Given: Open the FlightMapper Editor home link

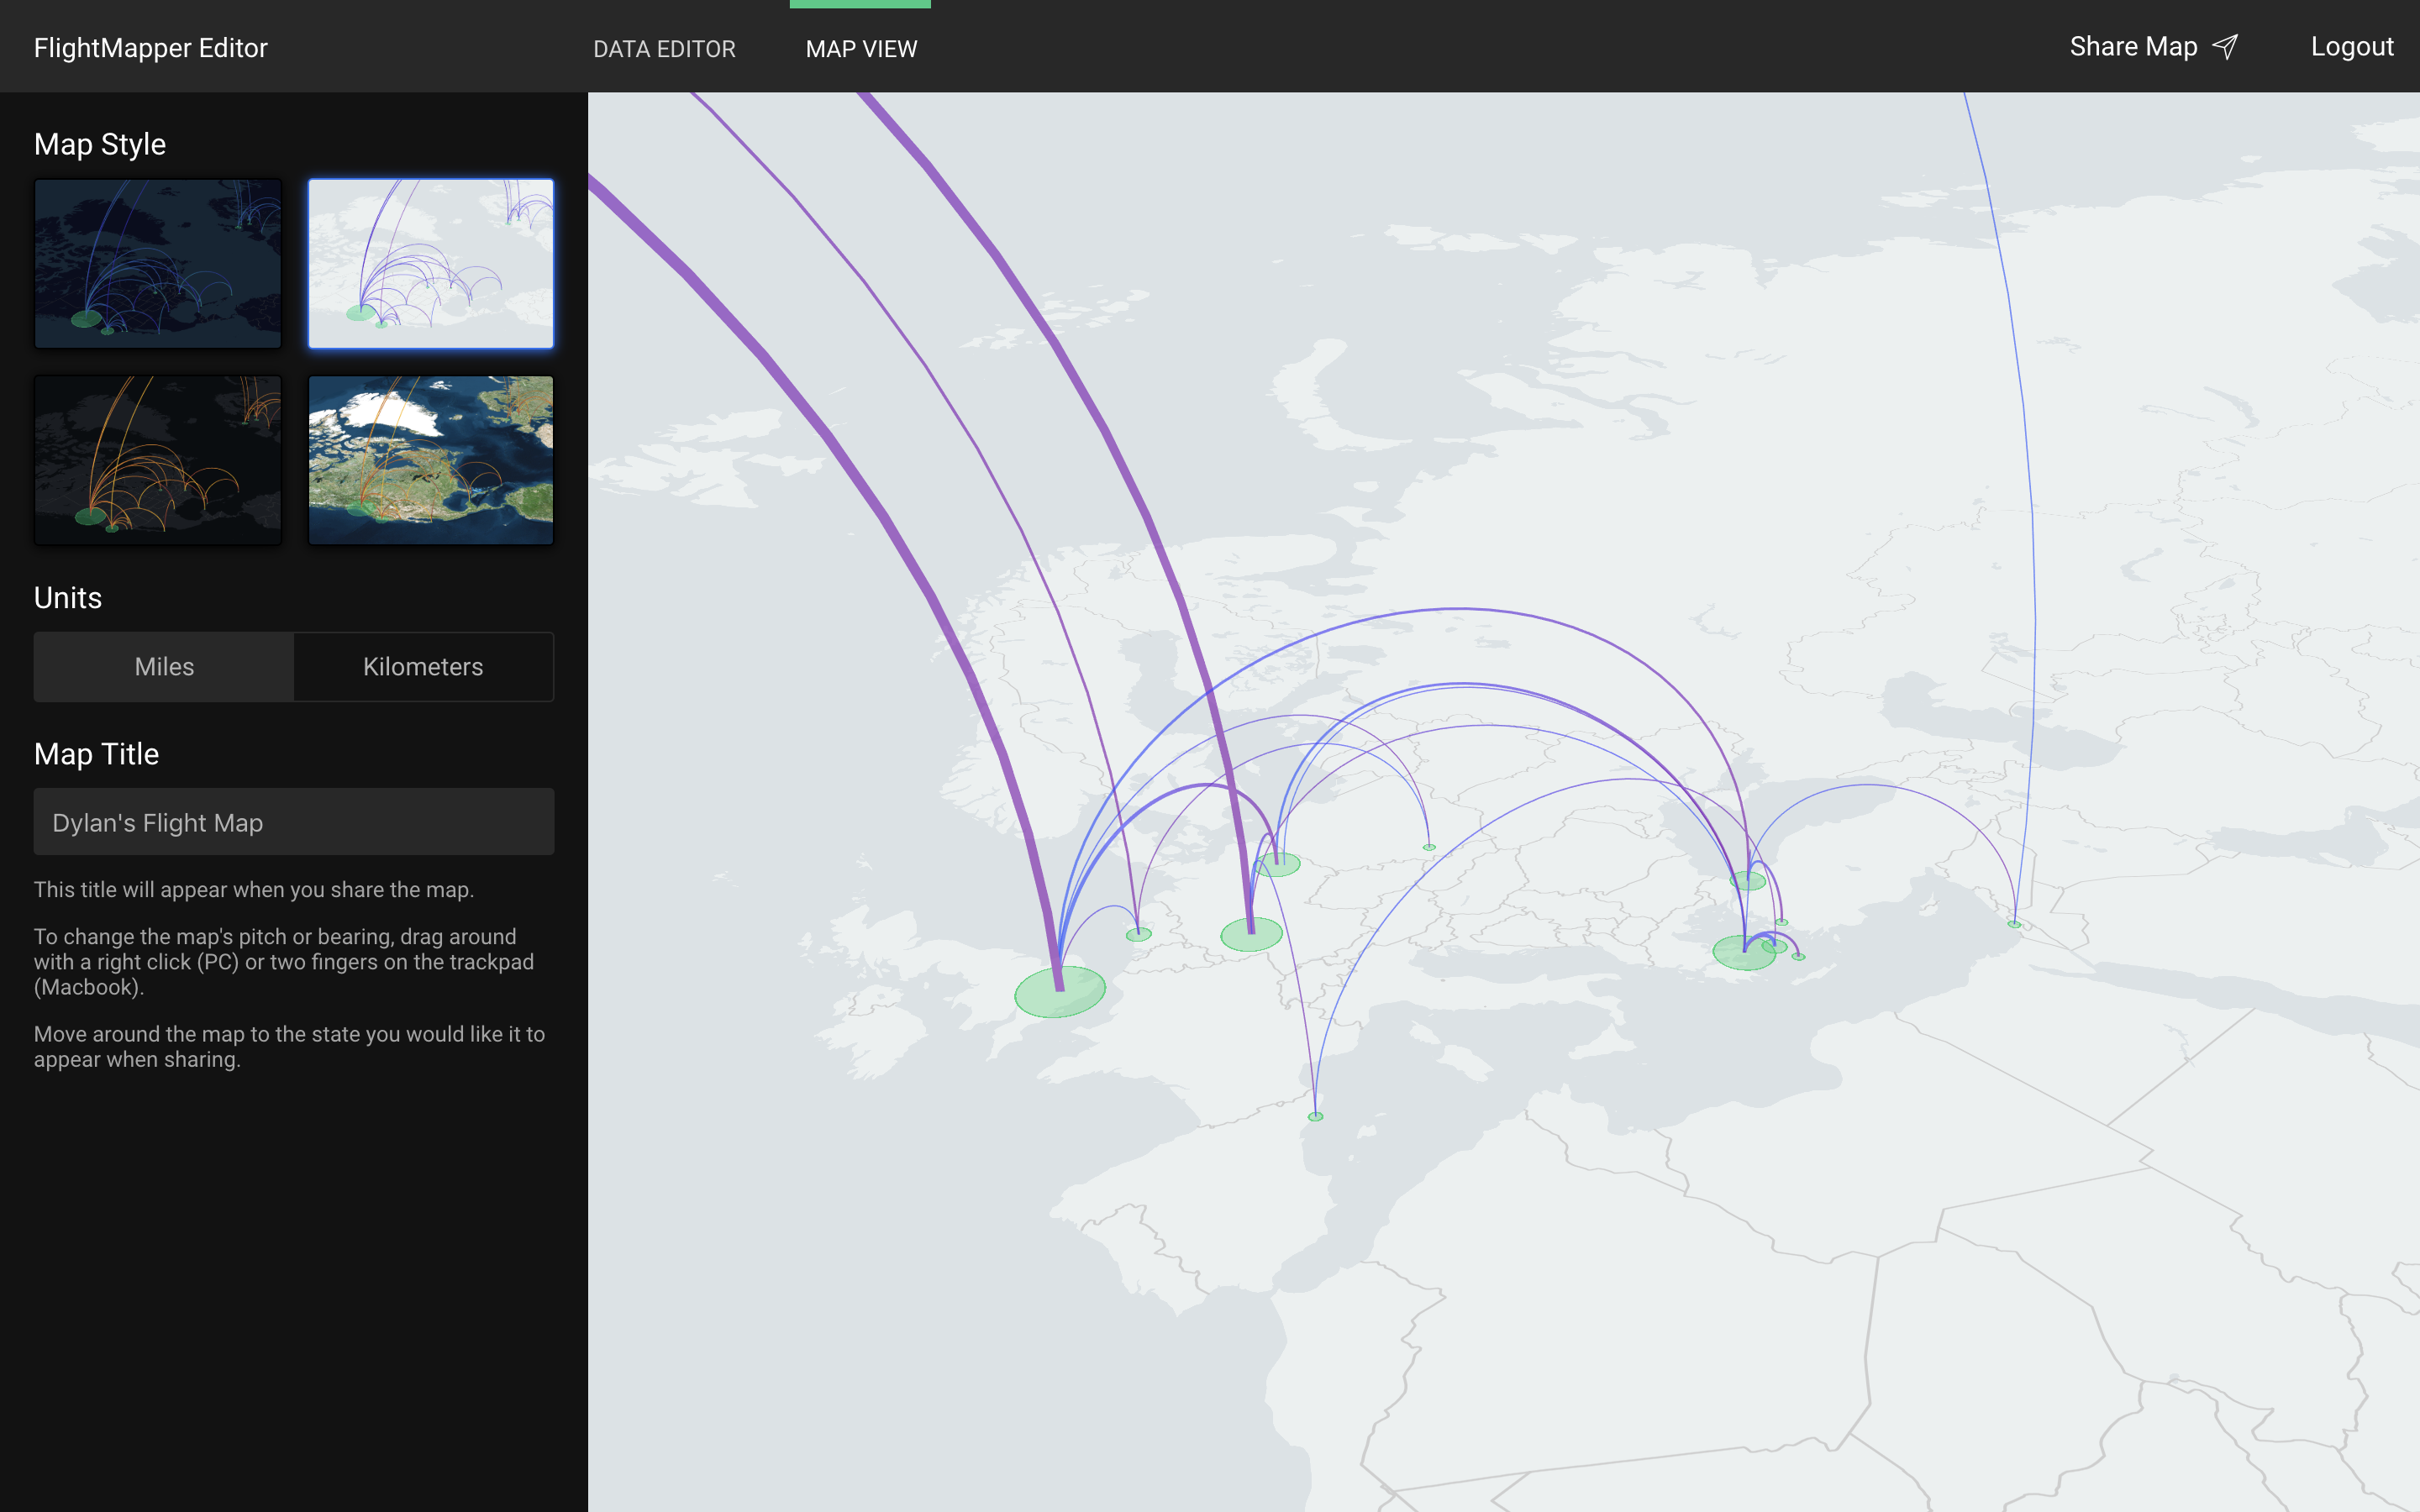Looking at the screenshot, I should 150,46.
